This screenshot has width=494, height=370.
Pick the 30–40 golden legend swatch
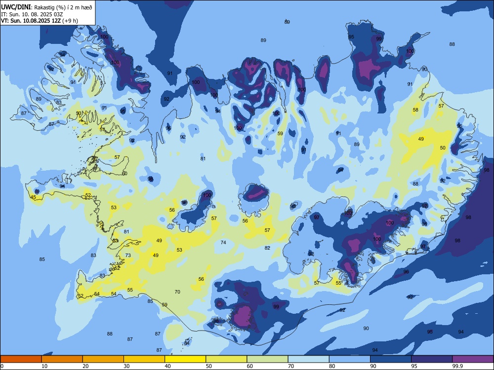click(x=144, y=359)
